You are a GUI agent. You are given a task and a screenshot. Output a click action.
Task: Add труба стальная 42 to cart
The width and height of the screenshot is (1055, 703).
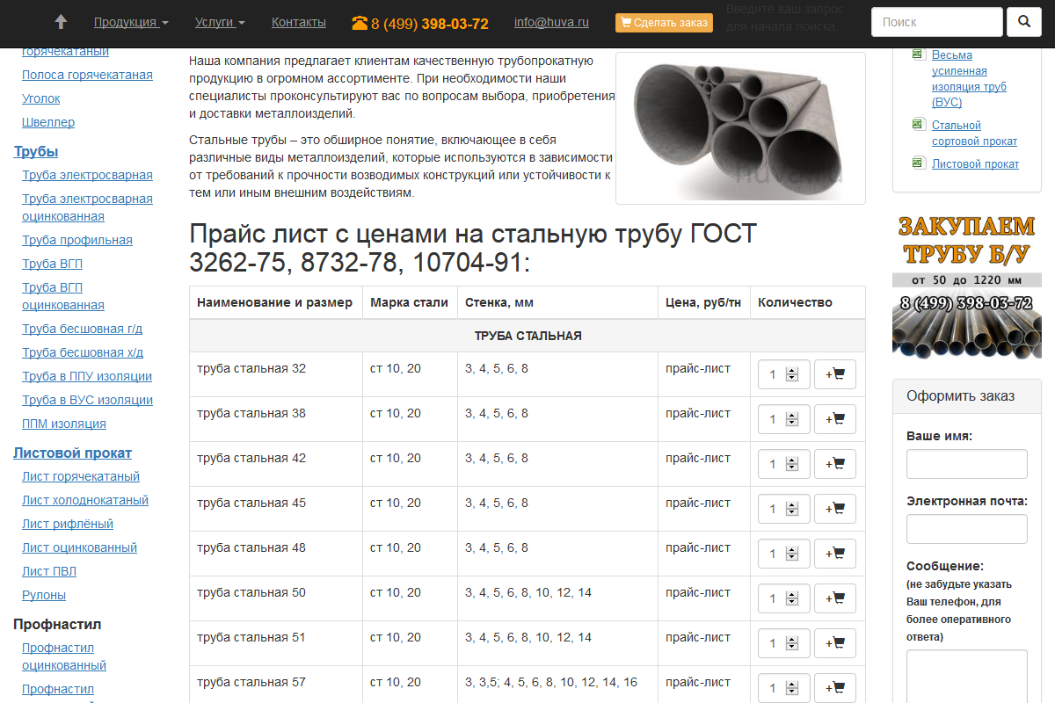click(x=834, y=464)
